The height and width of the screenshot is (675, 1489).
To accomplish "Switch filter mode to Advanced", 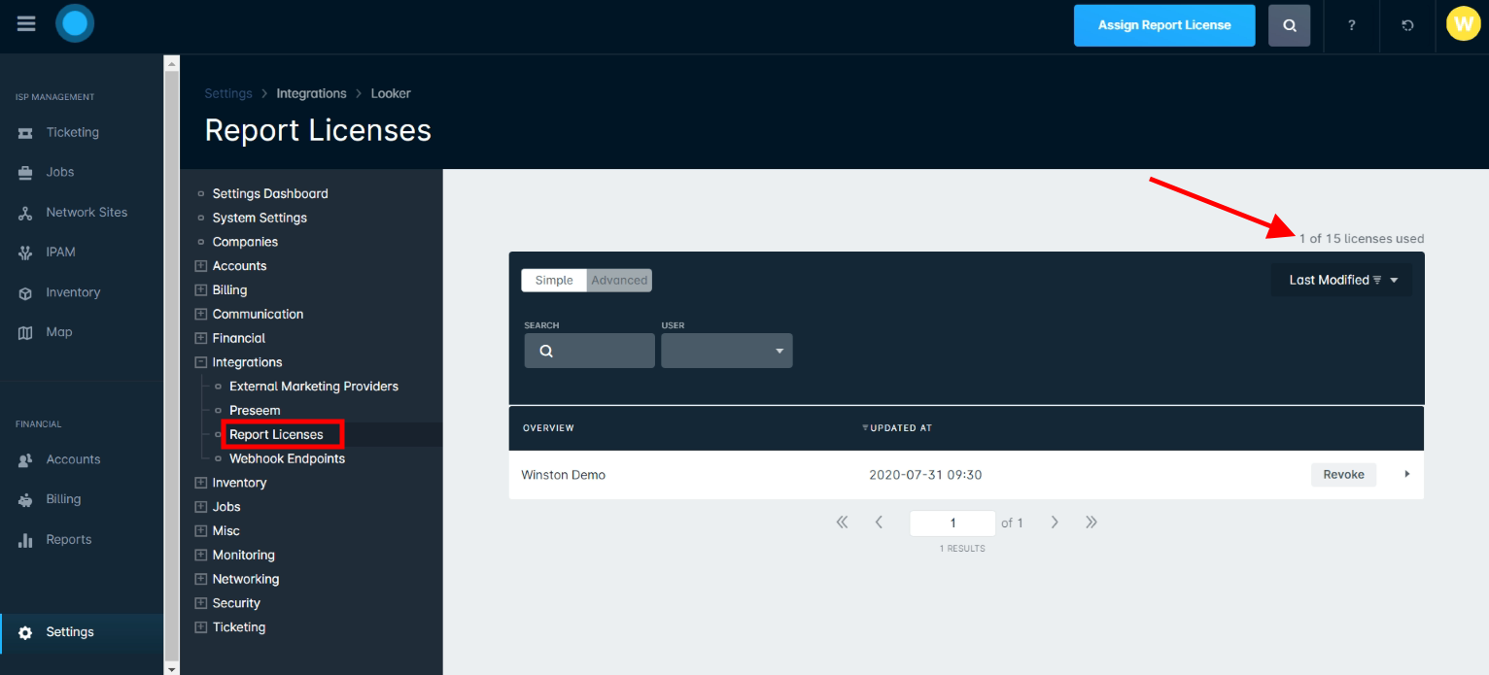I will click(619, 280).
